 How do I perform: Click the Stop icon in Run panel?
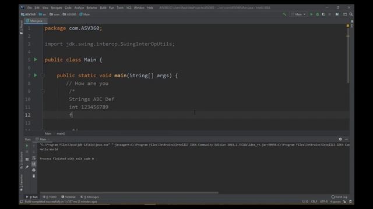(x=27, y=152)
